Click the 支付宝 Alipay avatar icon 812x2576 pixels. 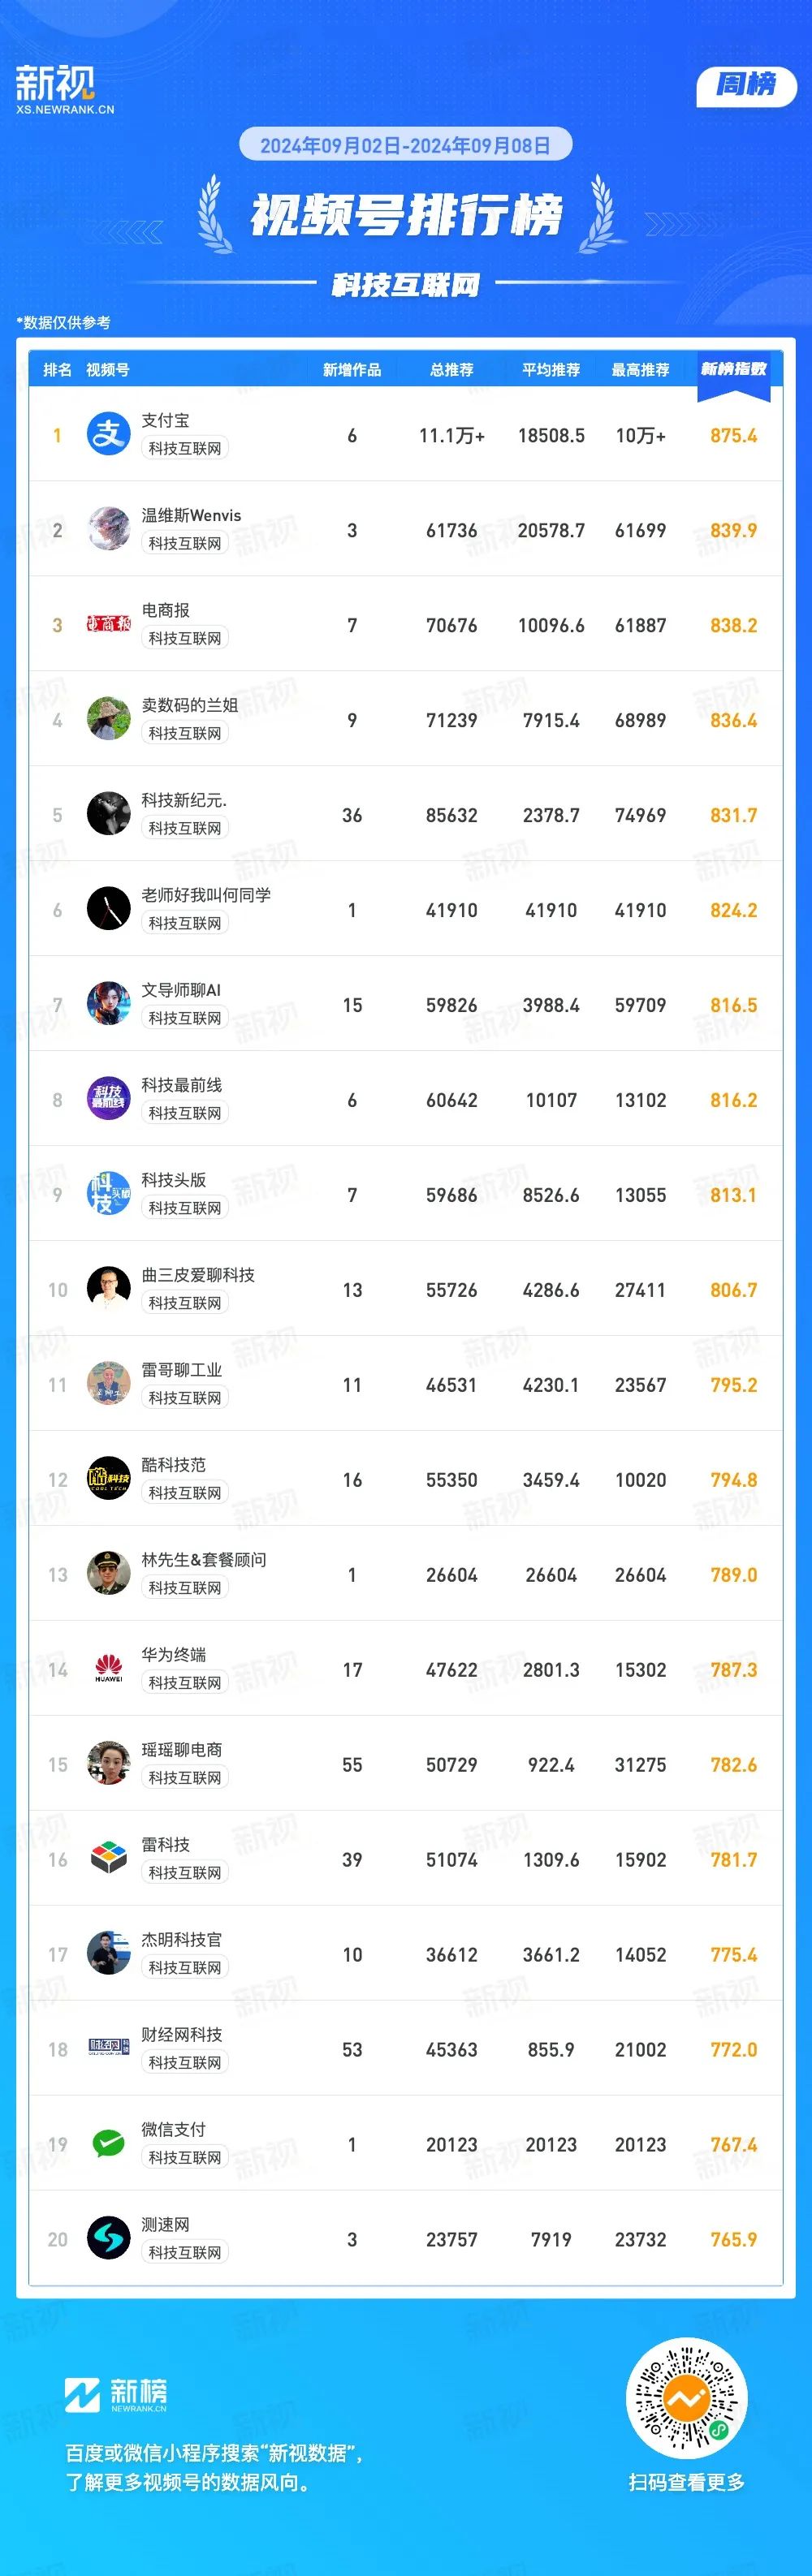(x=108, y=434)
